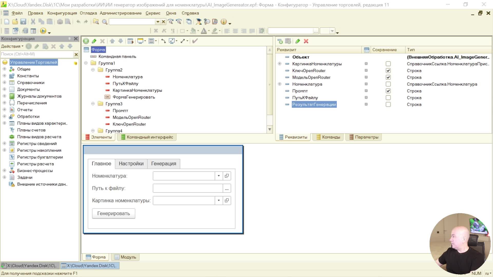
Task: Uncheck saving for КлючOpenRouter attribute
Action: point(388,71)
